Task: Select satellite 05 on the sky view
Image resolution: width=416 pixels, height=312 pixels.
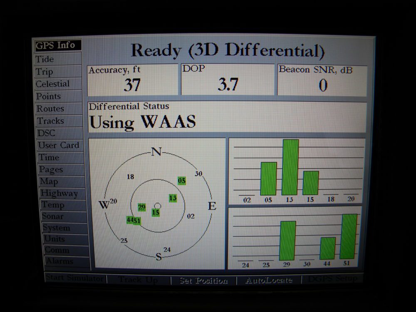Action: click(182, 181)
